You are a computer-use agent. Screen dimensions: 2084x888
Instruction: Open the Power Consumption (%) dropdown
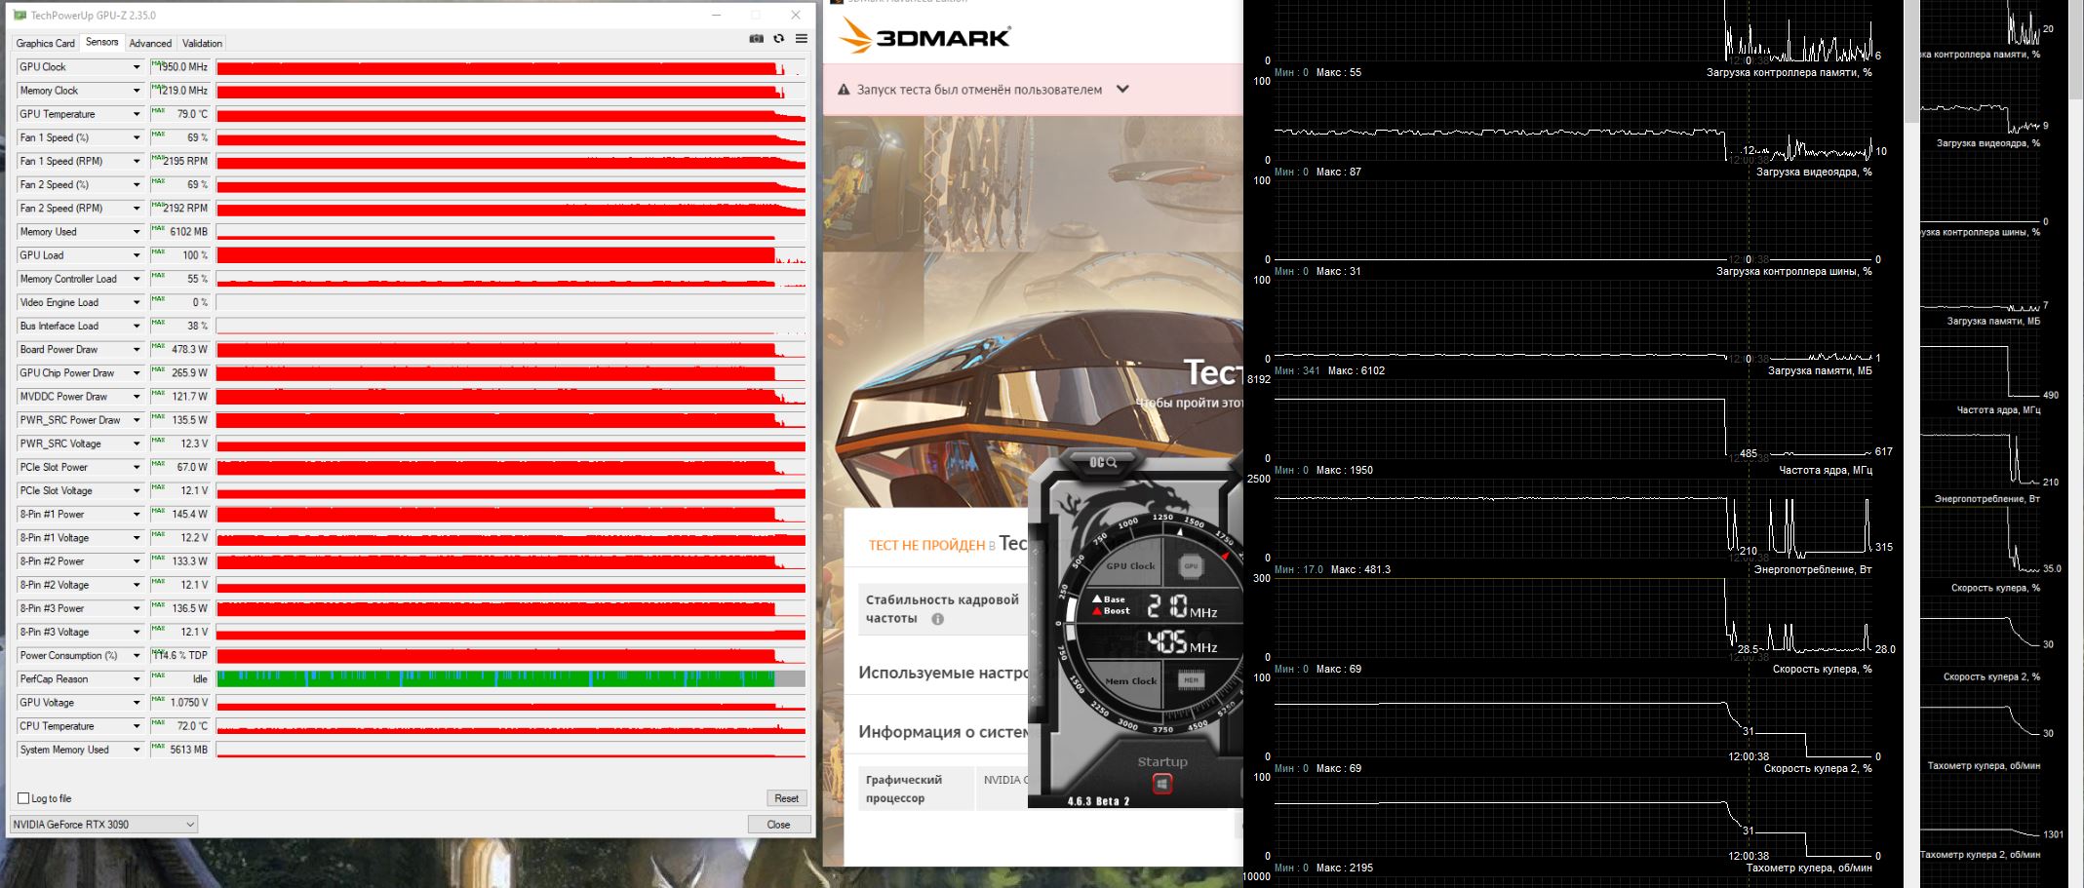[x=137, y=655]
